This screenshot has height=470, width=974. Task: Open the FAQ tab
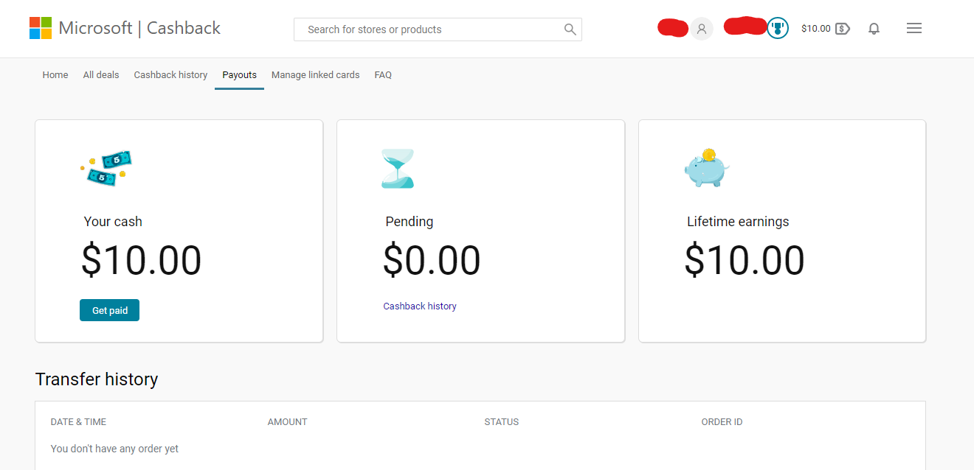(383, 75)
